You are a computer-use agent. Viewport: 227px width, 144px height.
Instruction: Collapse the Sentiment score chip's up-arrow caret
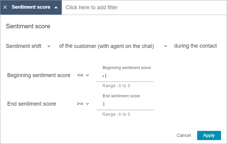56,7
